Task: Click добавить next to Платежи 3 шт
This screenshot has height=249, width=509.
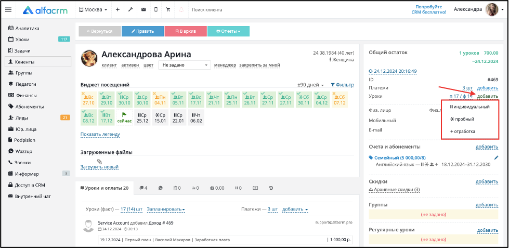Action: [x=488, y=88]
